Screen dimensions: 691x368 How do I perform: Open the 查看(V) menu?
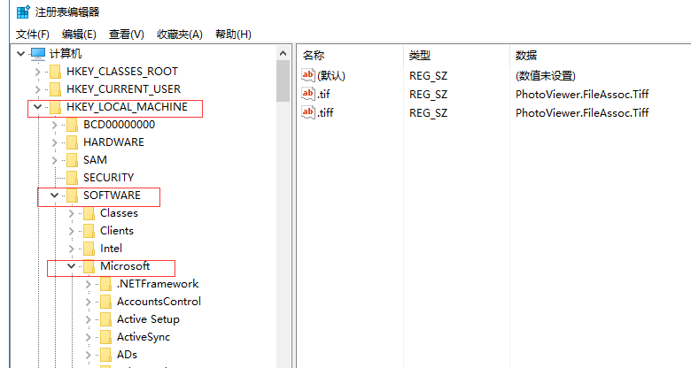tap(127, 34)
